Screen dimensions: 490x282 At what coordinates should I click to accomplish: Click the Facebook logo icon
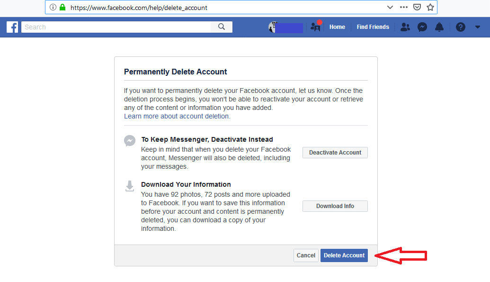[12, 27]
